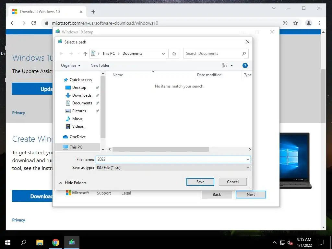Click the Up one level arrow in dialog

point(85,53)
